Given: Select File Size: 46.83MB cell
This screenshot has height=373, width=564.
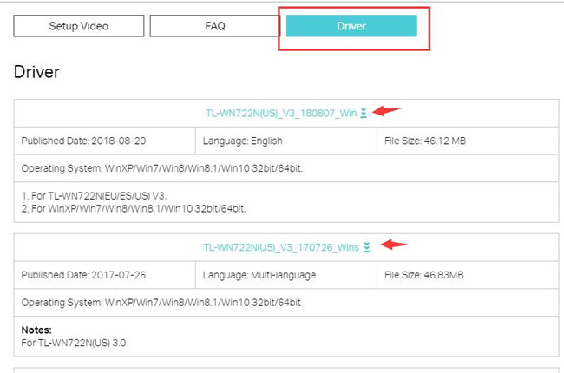Looking at the screenshot, I should tap(468, 275).
